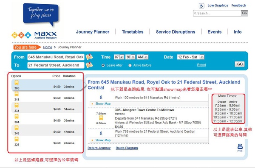
Task: Click the 305 - Mangere Town Centre To Midtown heading
Action: click(x=144, y=110)
